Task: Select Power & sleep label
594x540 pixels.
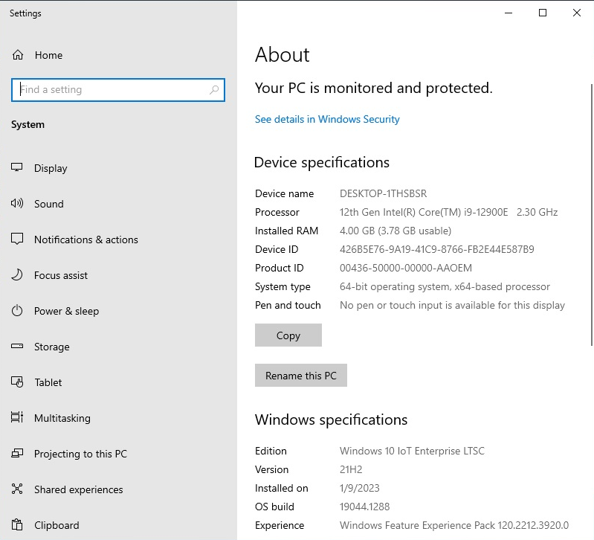Action: click(x=66, y=311)
